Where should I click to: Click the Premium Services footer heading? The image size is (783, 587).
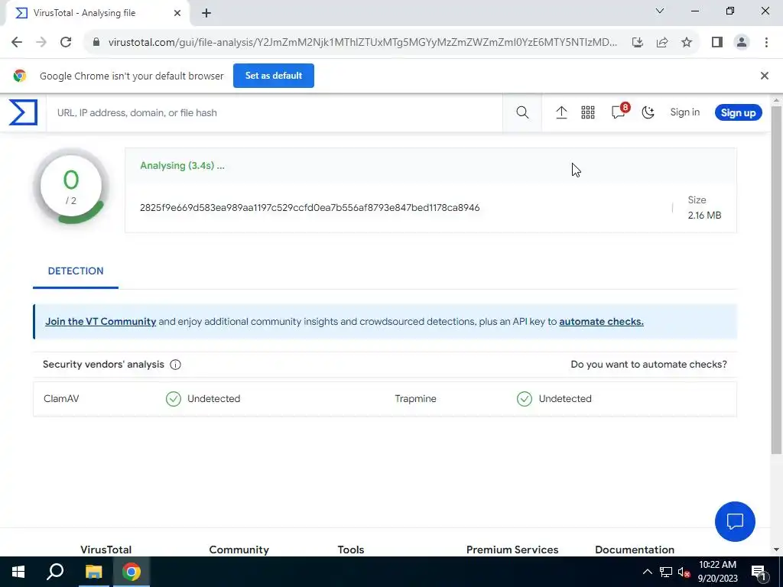pyautogui.click(x=512, y=550)
